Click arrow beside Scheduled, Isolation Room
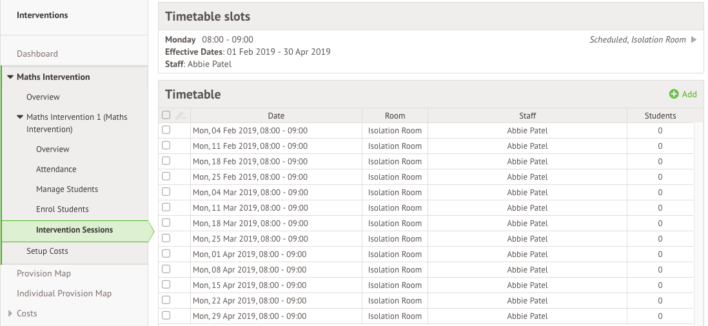 click(694, 40)
